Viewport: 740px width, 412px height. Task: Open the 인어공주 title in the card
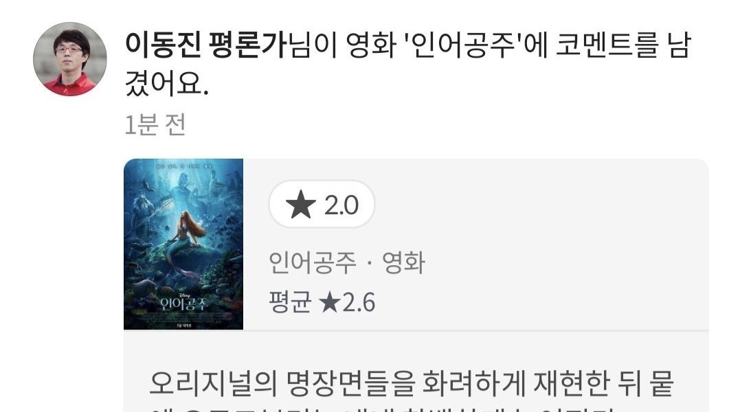pyautogui.click(x=311, y=262)
